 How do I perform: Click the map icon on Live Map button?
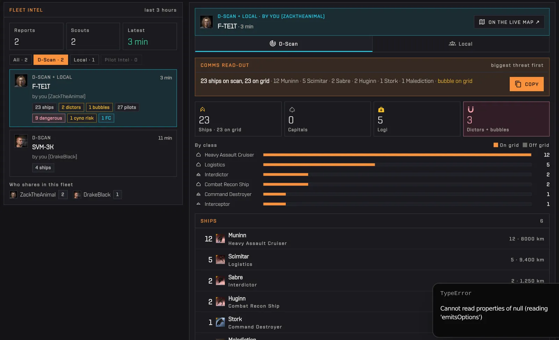pos(482,22)
